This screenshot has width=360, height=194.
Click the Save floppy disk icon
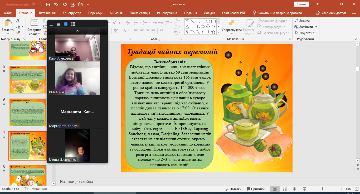(x=48, y=4)
